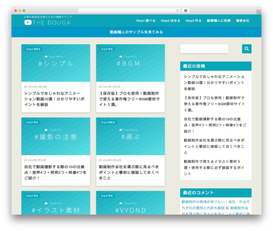
Task: Open the 動画職人に依頼 menu item
Action: click(219, 21)
